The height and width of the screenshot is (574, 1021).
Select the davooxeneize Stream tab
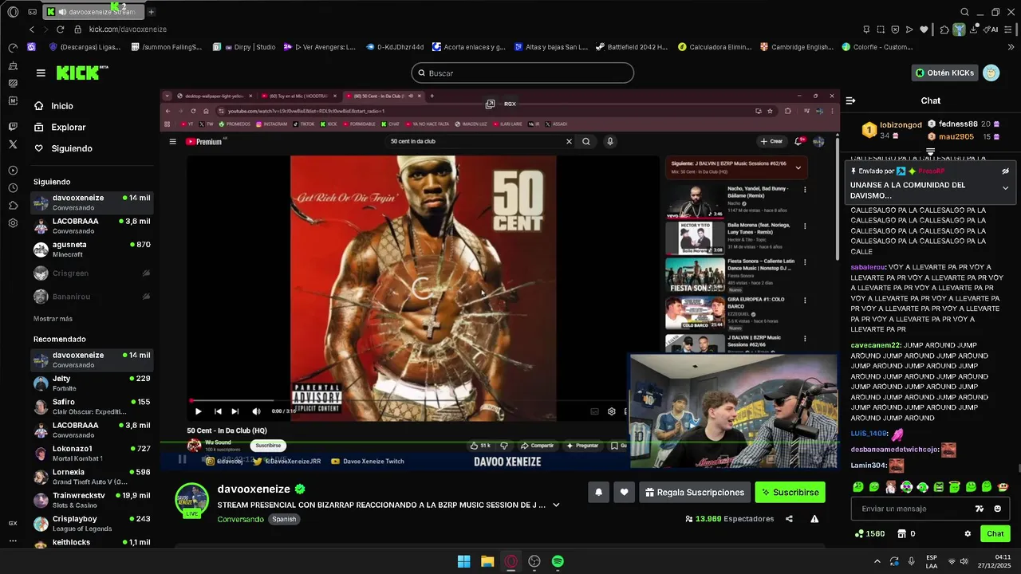pos(93,12)
